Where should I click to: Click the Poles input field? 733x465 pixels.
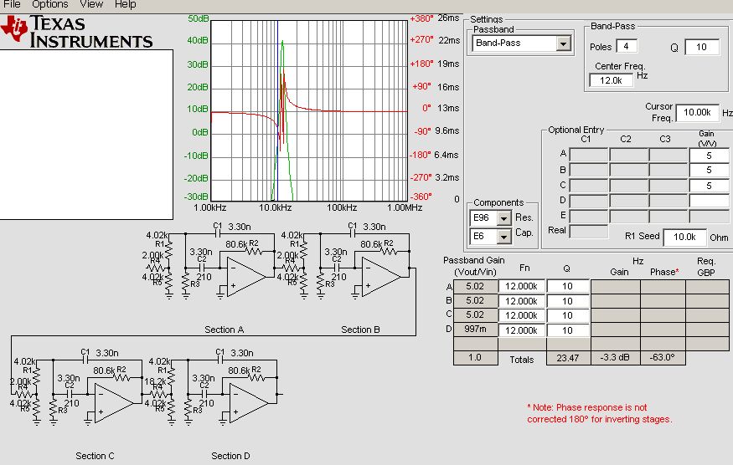coord(627,46)
